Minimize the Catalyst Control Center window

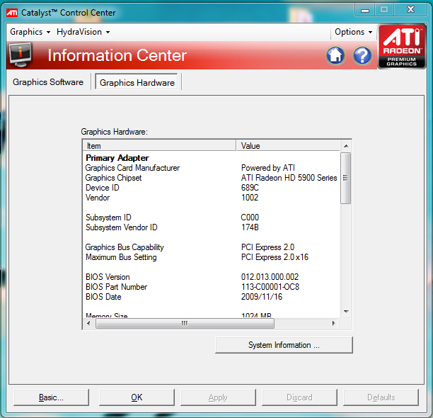(x=365, y=10)
